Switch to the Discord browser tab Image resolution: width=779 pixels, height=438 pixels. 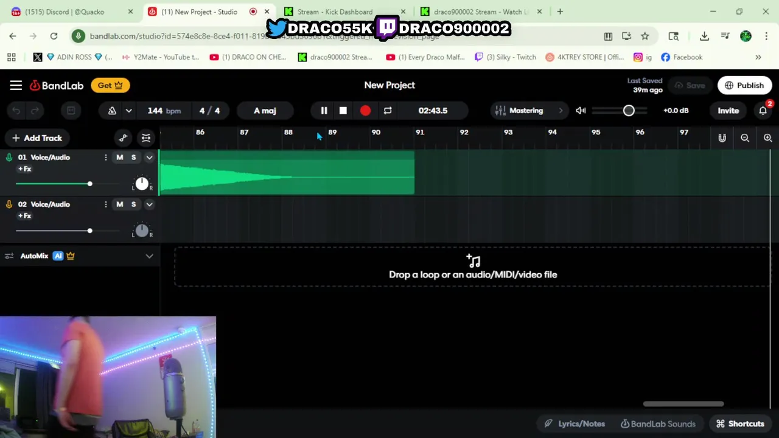tap(71, 12)
